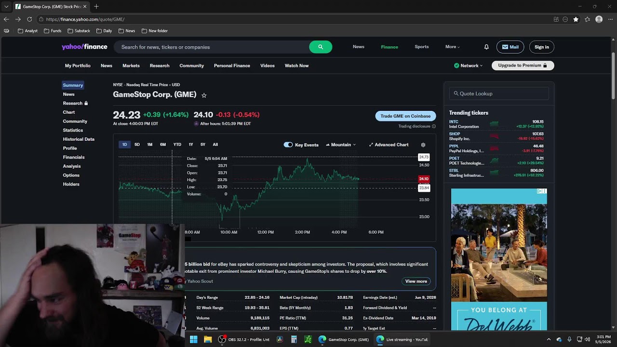Click Trade GME on Coinbase button

tap(405, 116)
